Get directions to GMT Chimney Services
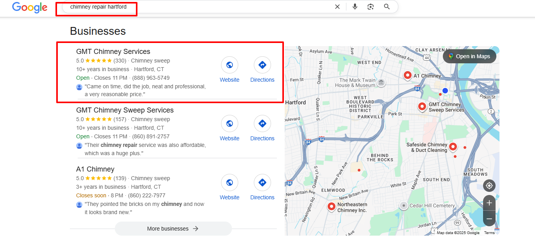The width and height of the screenshot is (535, 245). coord(262,65)
